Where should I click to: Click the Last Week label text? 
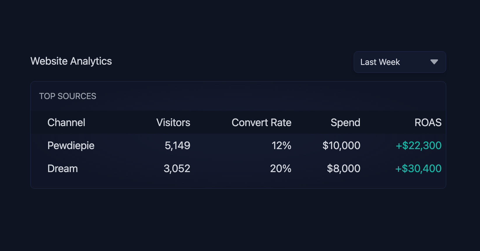[x=380, y=62]
